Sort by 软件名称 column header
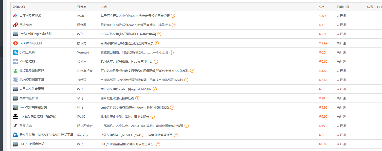 click(x=19, y=7)
